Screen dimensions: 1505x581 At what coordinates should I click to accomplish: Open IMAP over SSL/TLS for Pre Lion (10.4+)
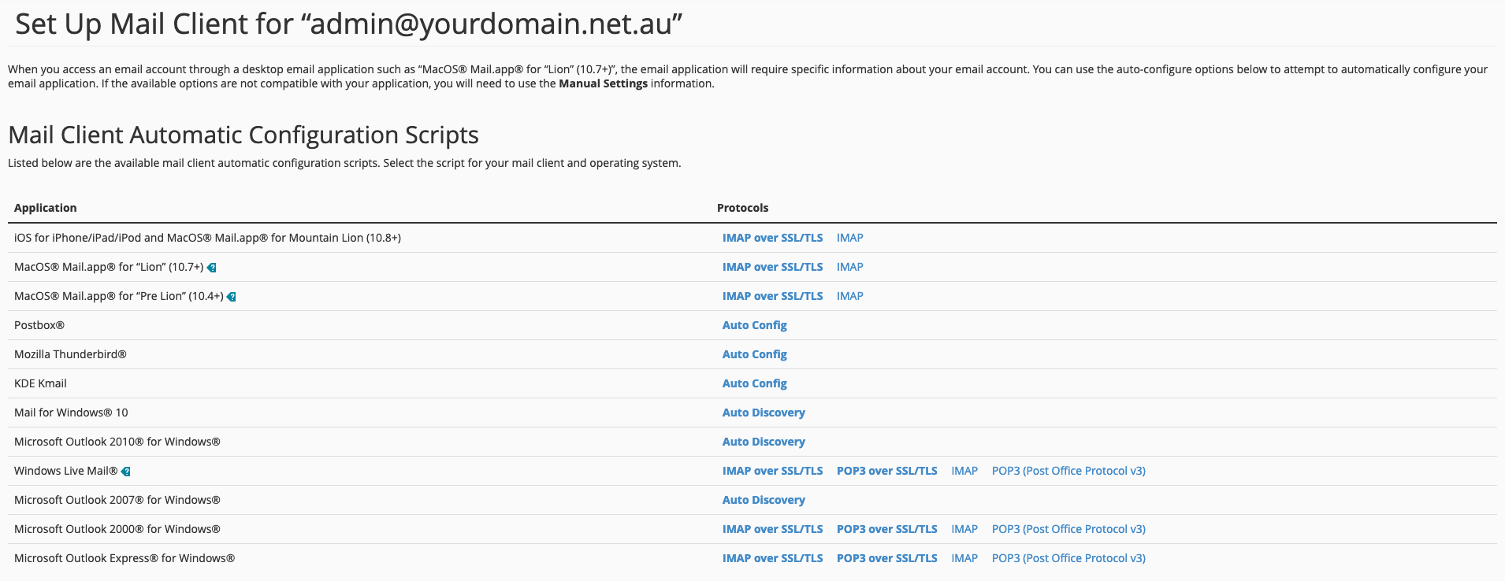[x=772, y=296]
